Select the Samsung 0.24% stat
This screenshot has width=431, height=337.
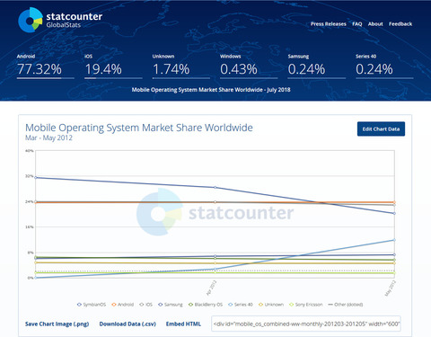click(317, 67)
